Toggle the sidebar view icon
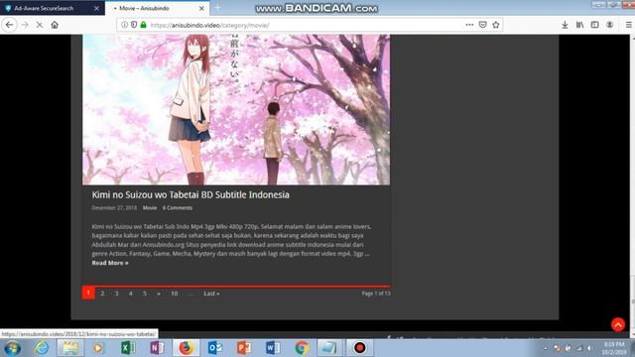 595,25
